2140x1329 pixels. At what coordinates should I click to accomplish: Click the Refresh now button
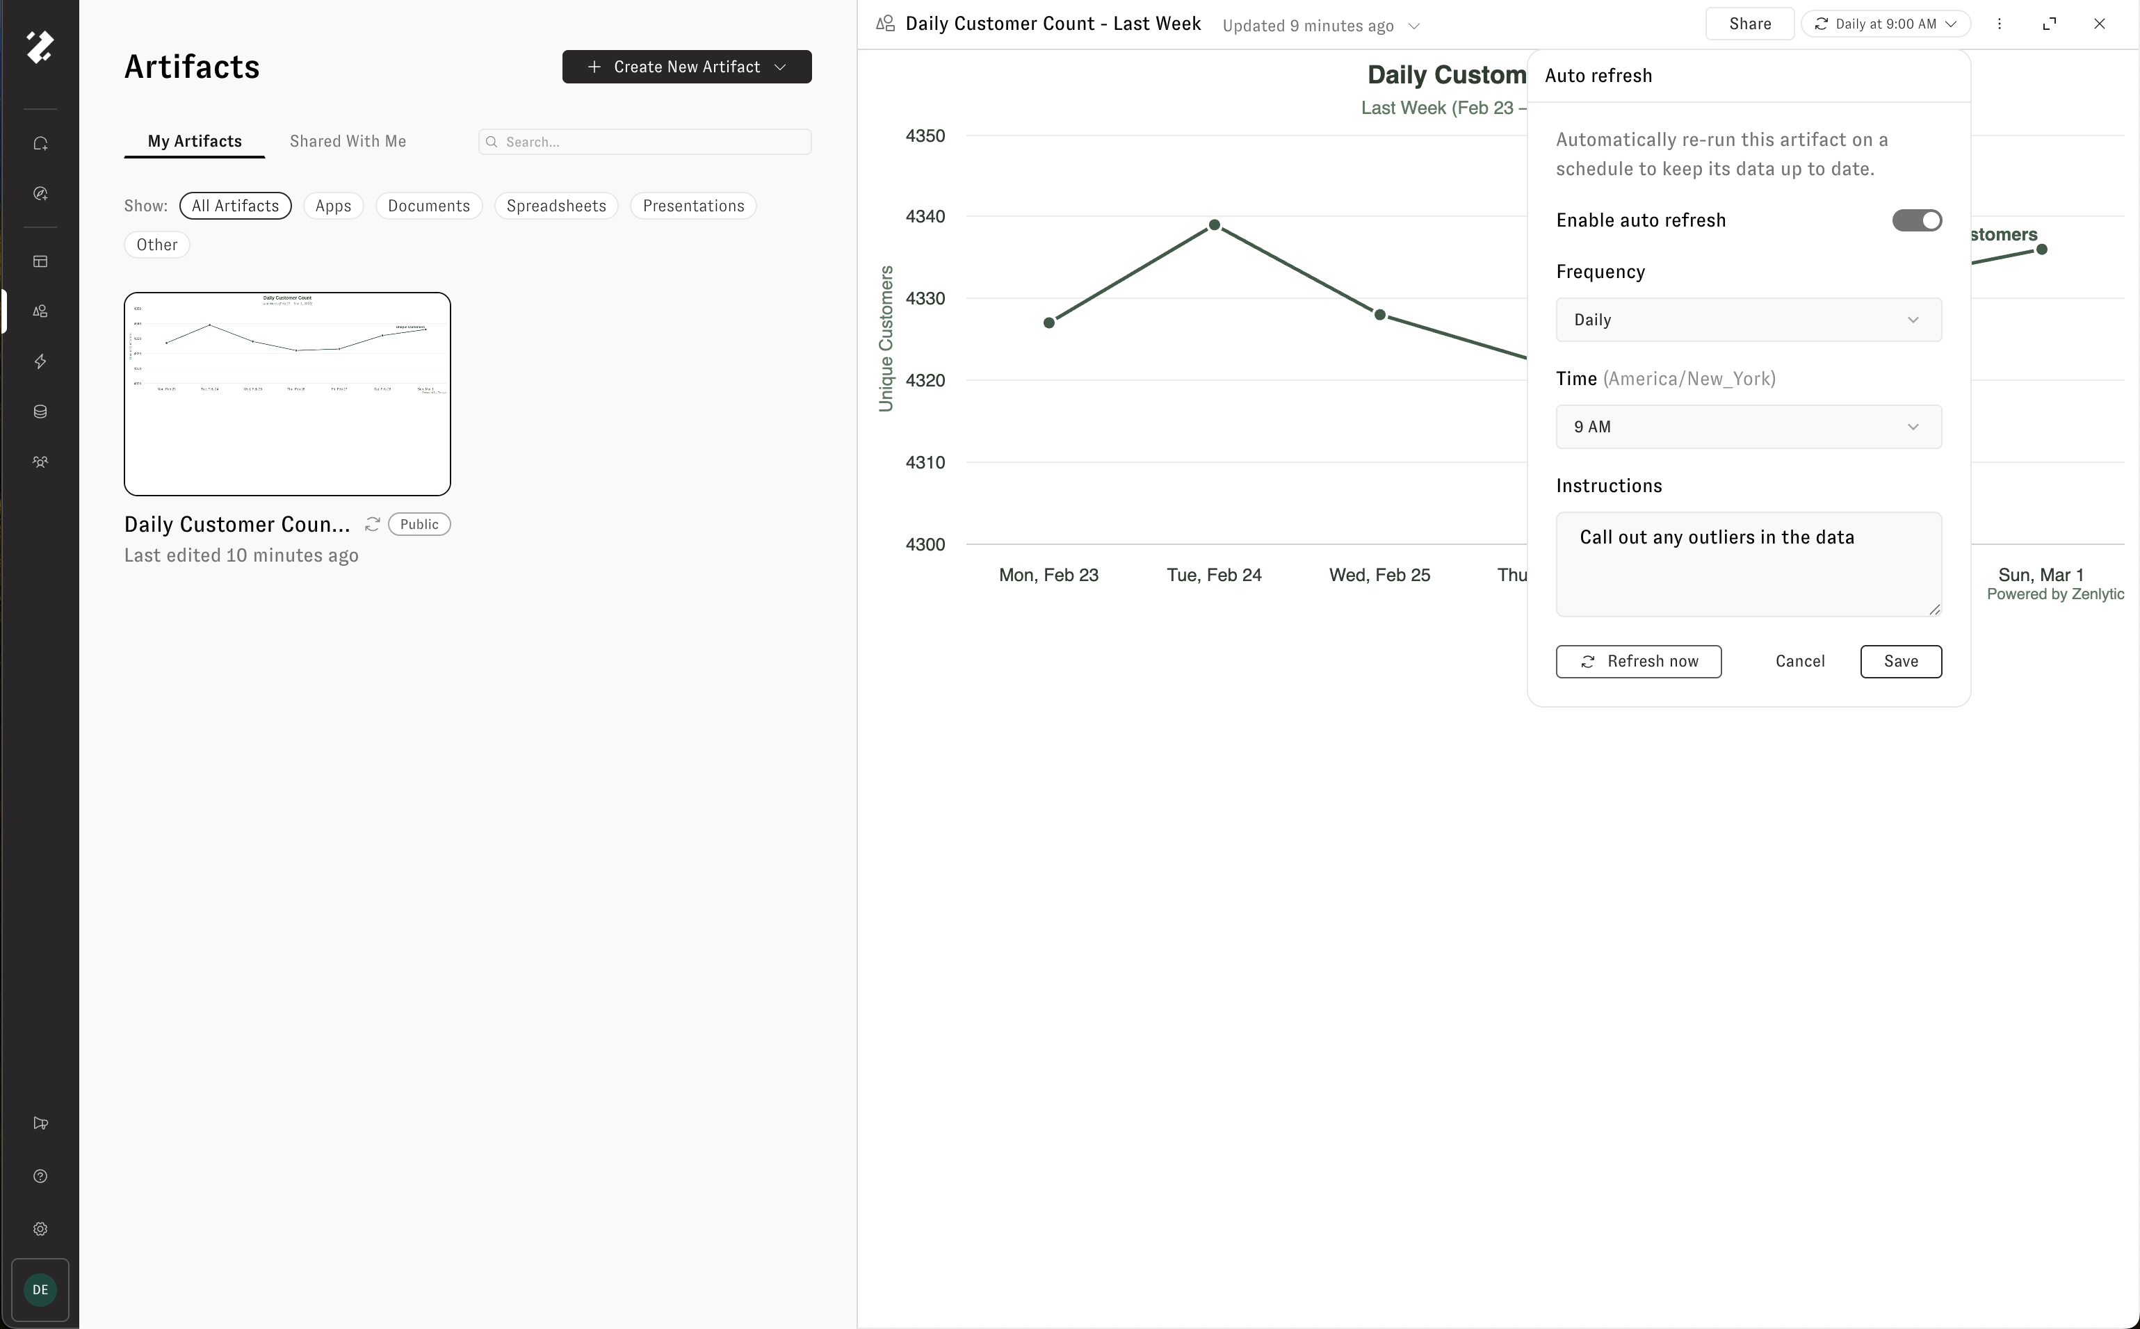[1638, 662]
